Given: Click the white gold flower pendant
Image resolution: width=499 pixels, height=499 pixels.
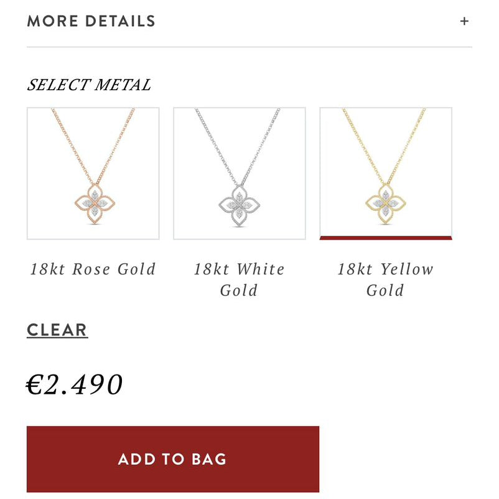Looking at the screenshot, I should pos(240,203).
